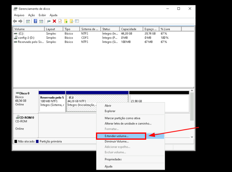232x172 pixels.
Task: Click the yellow folder with green arrow icon
Action: coord(66,21)
